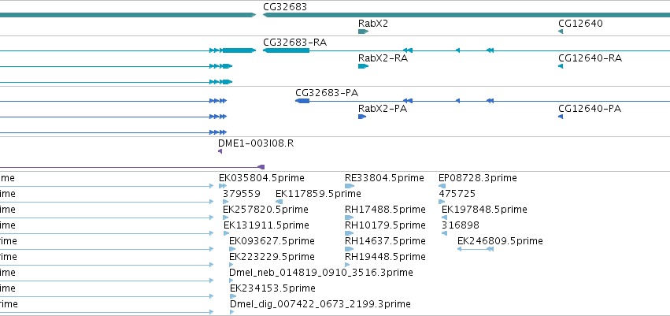Select the RabX2-PA coding glyph

click(362, 117)
